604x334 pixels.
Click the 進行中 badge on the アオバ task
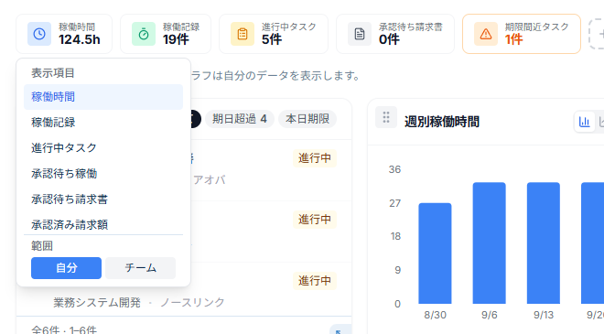pyautogui.click(x=315, y=158)
